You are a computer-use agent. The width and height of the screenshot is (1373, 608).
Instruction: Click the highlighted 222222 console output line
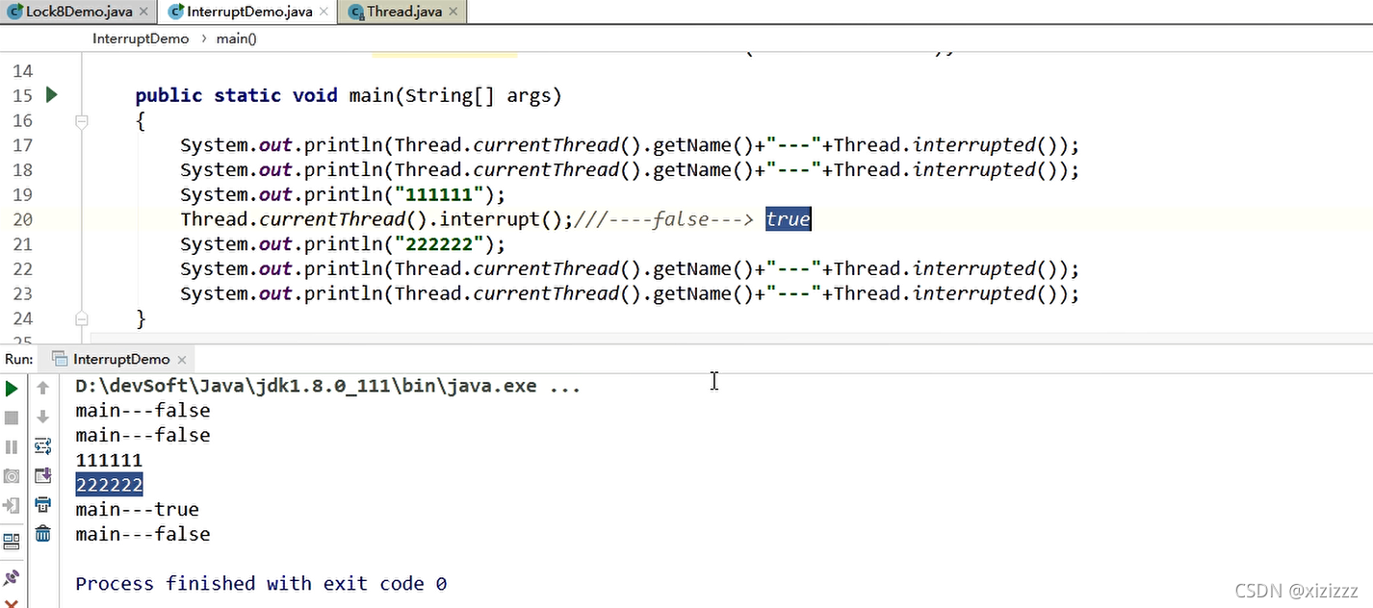[x=109, y=485]
